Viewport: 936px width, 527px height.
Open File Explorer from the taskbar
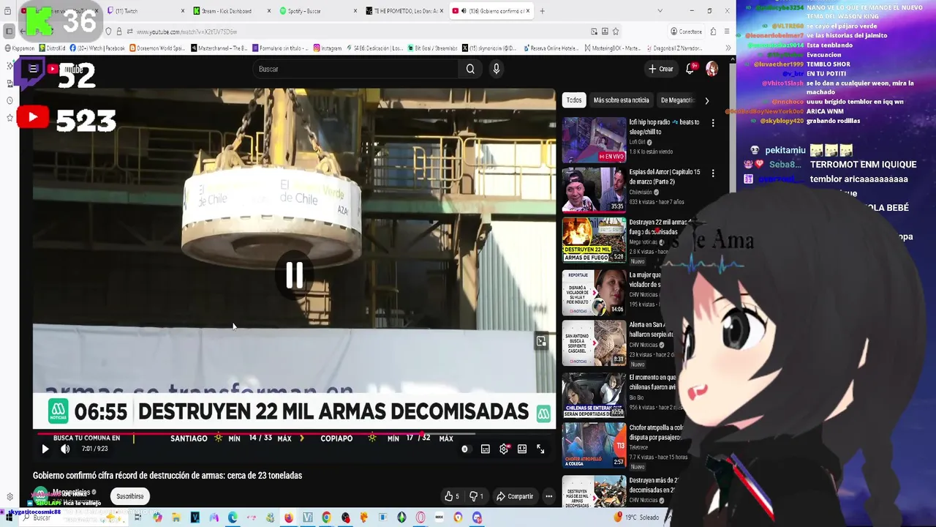(175, 517)
